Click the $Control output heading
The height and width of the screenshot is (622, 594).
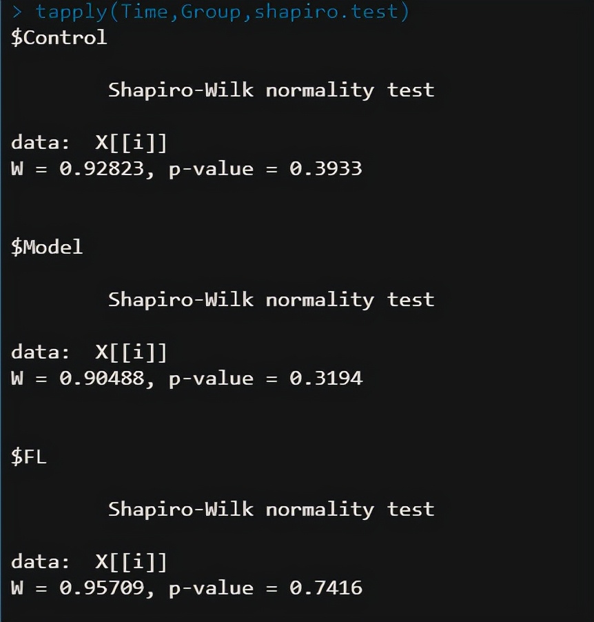[59, 37]
